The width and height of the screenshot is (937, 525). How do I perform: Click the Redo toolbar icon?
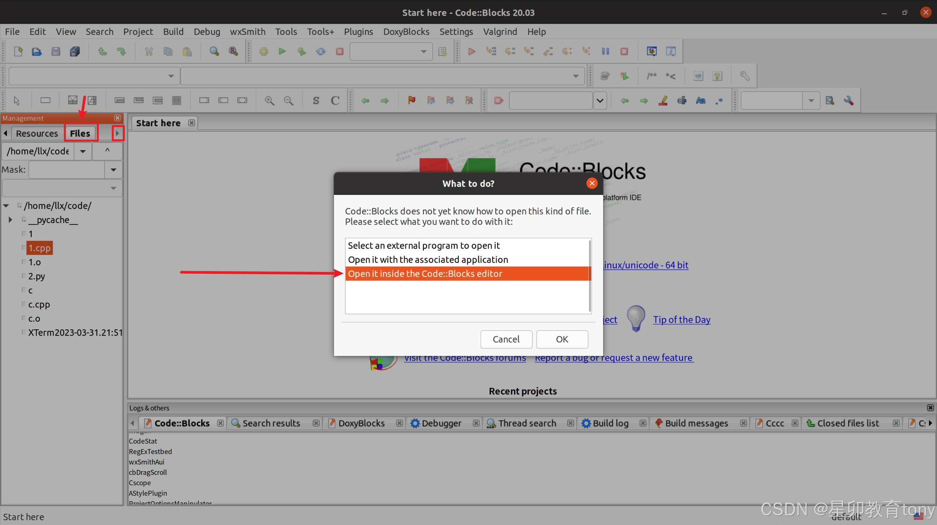pos(121,51)
